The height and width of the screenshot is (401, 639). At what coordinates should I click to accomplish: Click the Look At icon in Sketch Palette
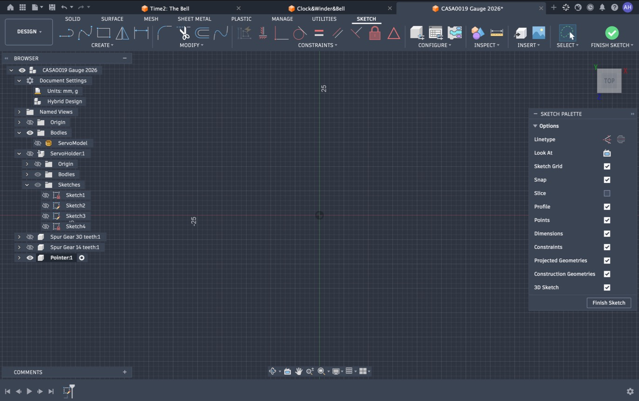pyautogui.click(x=607, y=153)
